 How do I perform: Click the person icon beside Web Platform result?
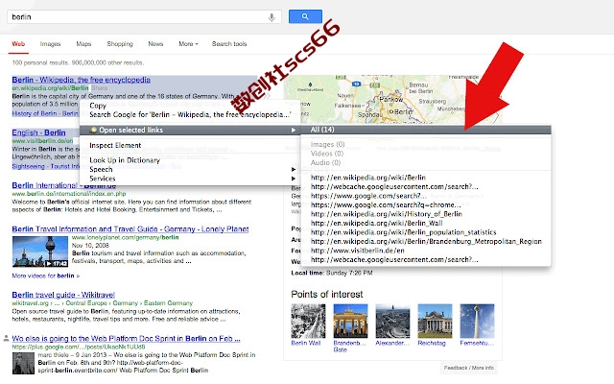(x=6, y=338)
